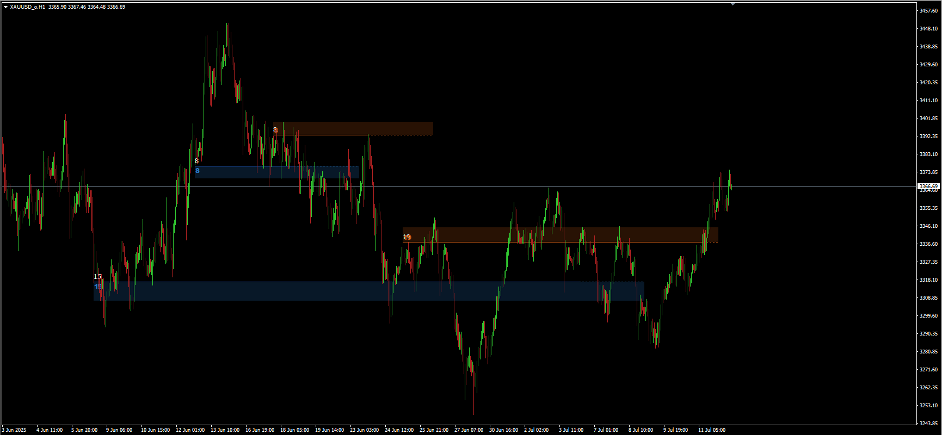Click the 3401.85 price on the scale
This screenshot has width=942, height=435.
(928, 119)
